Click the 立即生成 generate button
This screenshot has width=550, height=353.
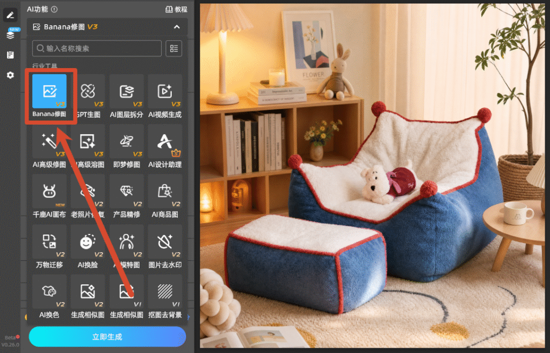pyautogui.click(x=107, y=337)
